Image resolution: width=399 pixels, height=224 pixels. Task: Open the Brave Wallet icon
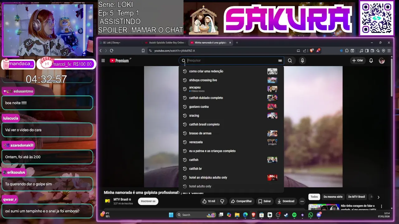click(x=373, y=51)
